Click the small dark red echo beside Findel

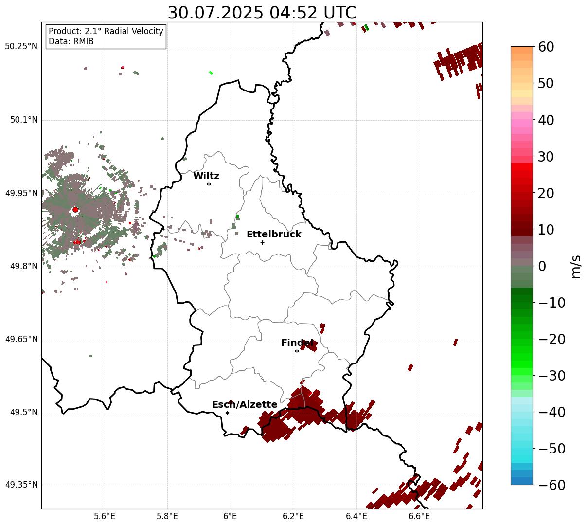coord(309,345)
